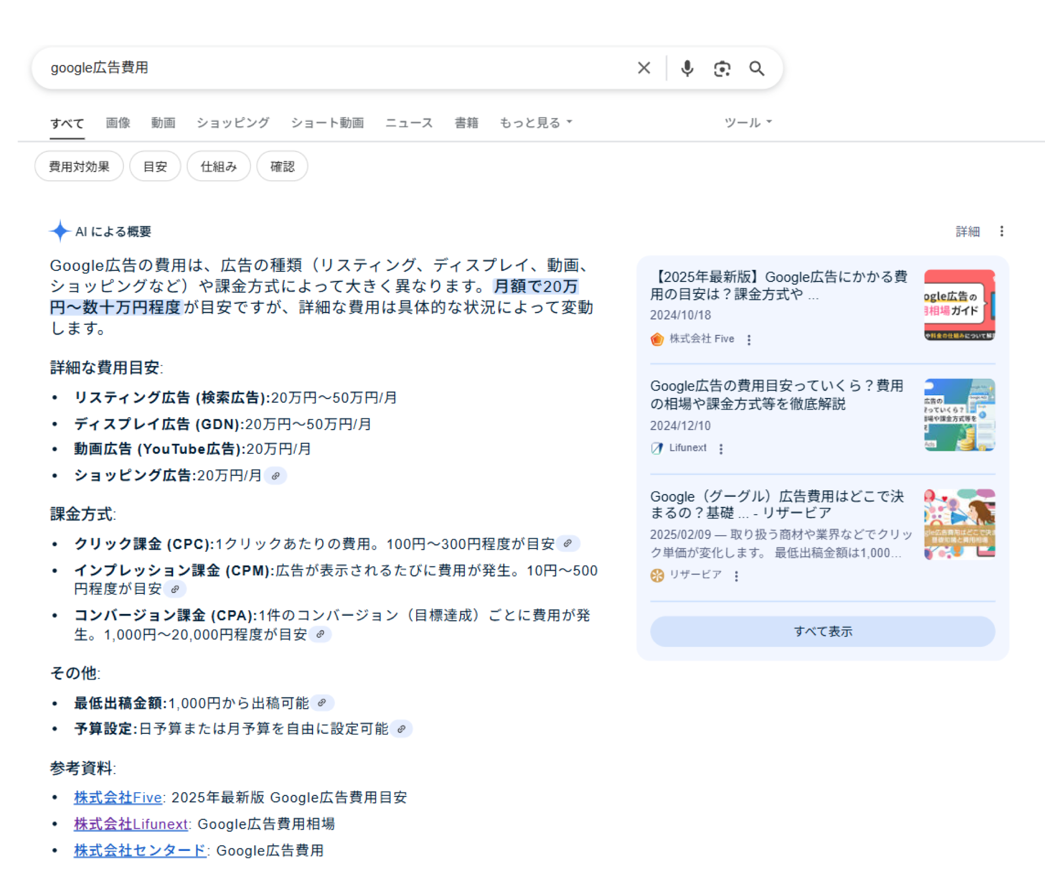Screen dimensions: 1045x891
Task: Open the source link icon after 最低出稿金額
Action: point(322,702)
